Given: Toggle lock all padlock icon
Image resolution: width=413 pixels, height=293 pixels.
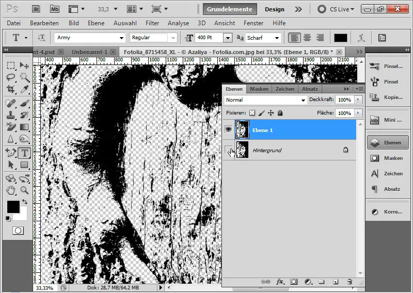Looking at the screenshot, I should (280, 113).
